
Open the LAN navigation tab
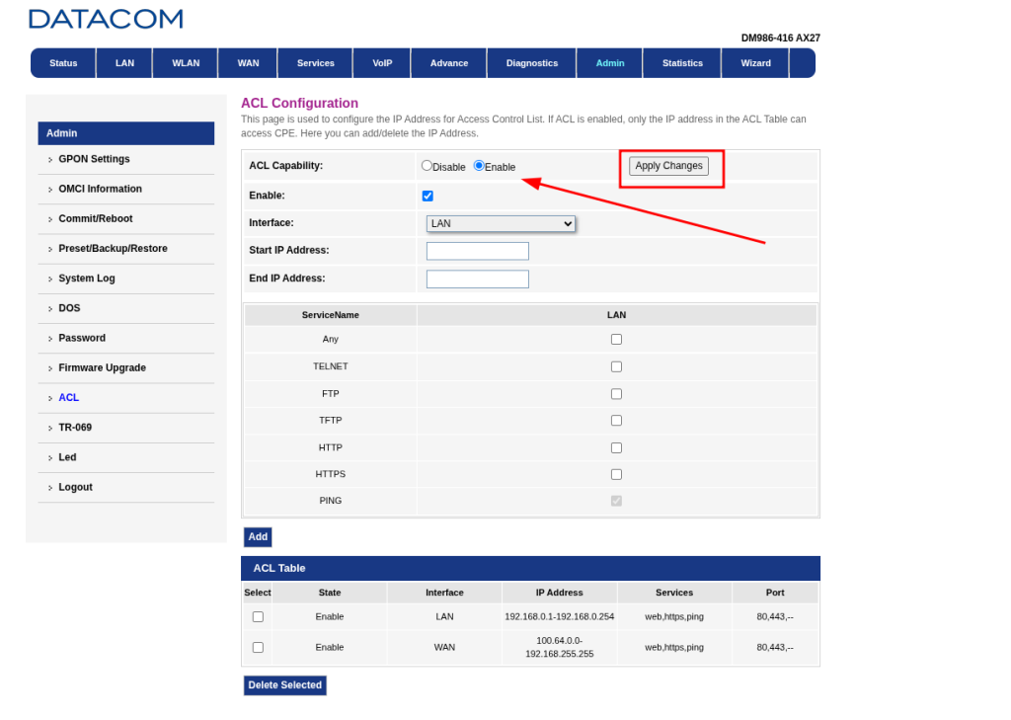(x=124, y=63)
